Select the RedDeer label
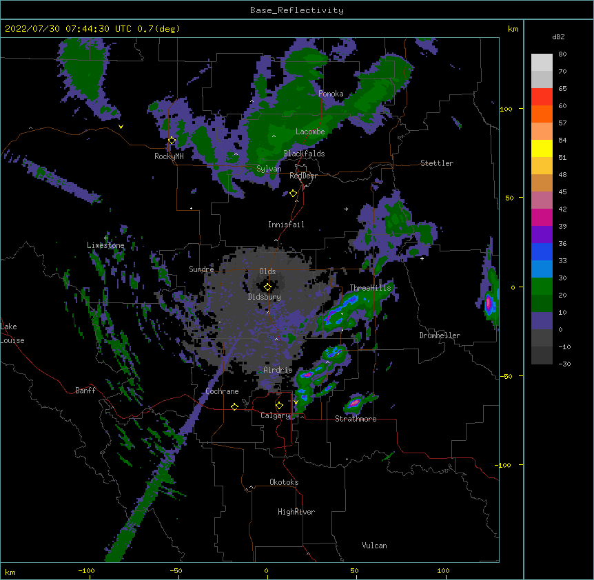 point(303,176)
